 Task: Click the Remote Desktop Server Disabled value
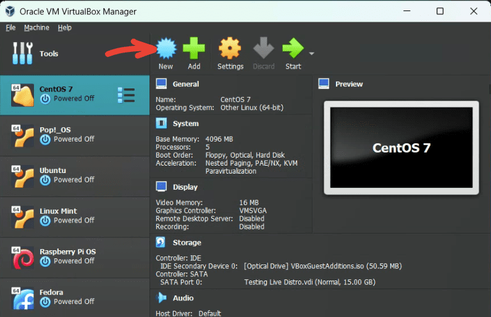point(252,219)
